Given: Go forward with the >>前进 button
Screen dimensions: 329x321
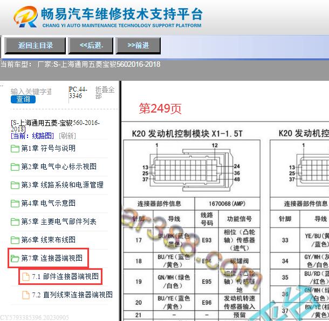Looking at the screenshot, I should [138, 45].
